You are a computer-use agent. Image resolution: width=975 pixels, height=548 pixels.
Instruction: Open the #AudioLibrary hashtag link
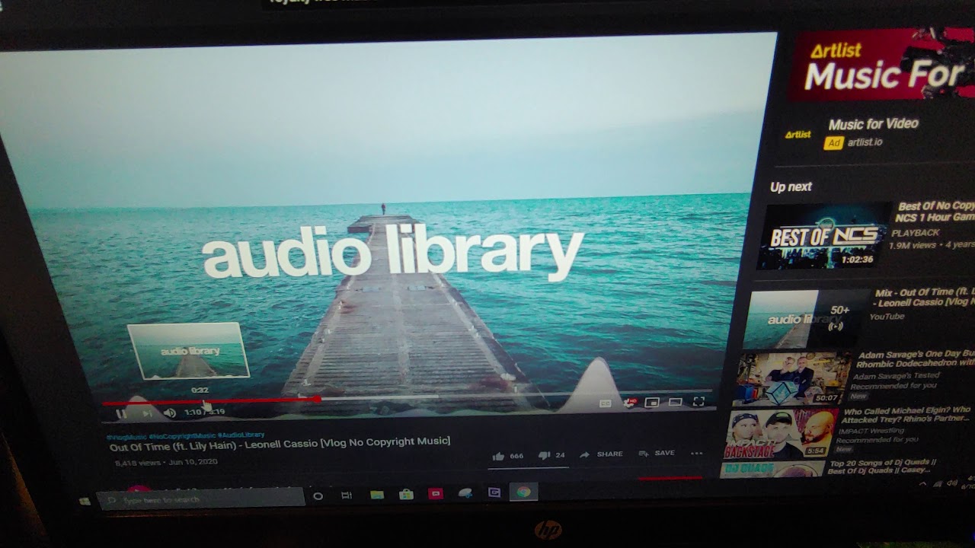click(x=241, y=435)
